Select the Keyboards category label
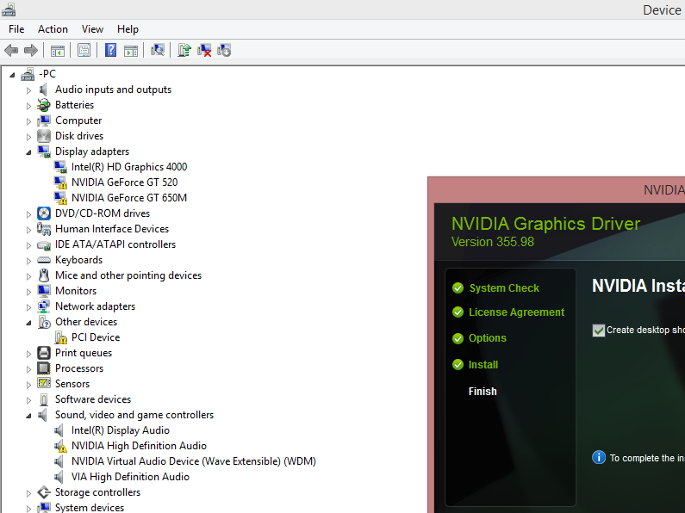Image resolution: width=685 pixels, height=513 pixels. (x=78, y=260)
